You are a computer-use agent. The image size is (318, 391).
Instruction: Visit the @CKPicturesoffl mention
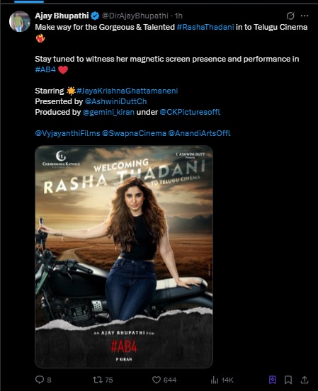click(x=190, y=112)
